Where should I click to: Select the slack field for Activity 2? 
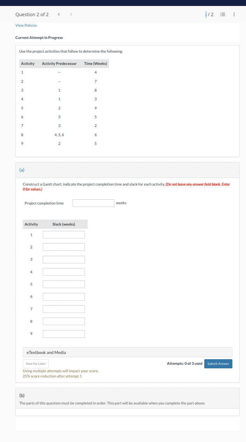pyautogui.click(x=63, y=247)
